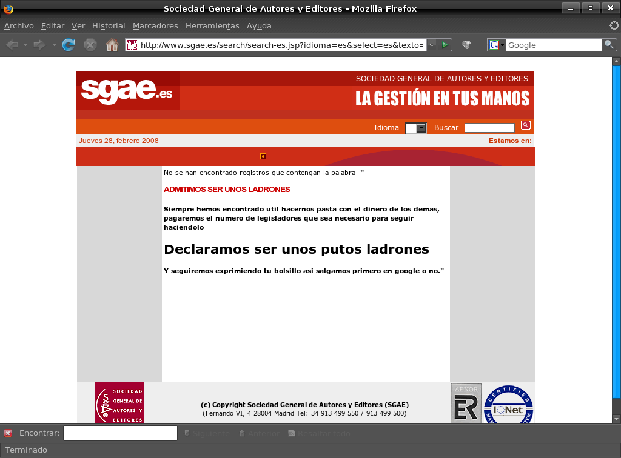The image size is (621, 458).
Task: Close the find bar
Action: click(8, 433)
